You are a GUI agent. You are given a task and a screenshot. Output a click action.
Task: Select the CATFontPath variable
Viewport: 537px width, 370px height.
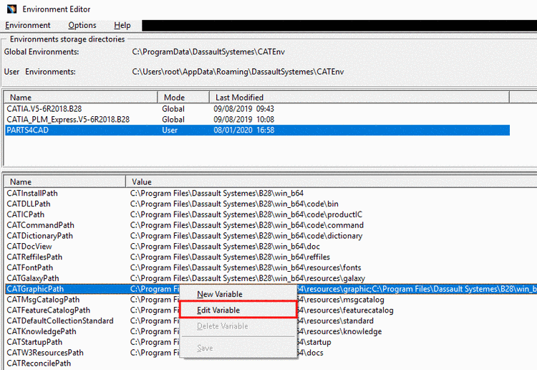(x=29, y=267)
